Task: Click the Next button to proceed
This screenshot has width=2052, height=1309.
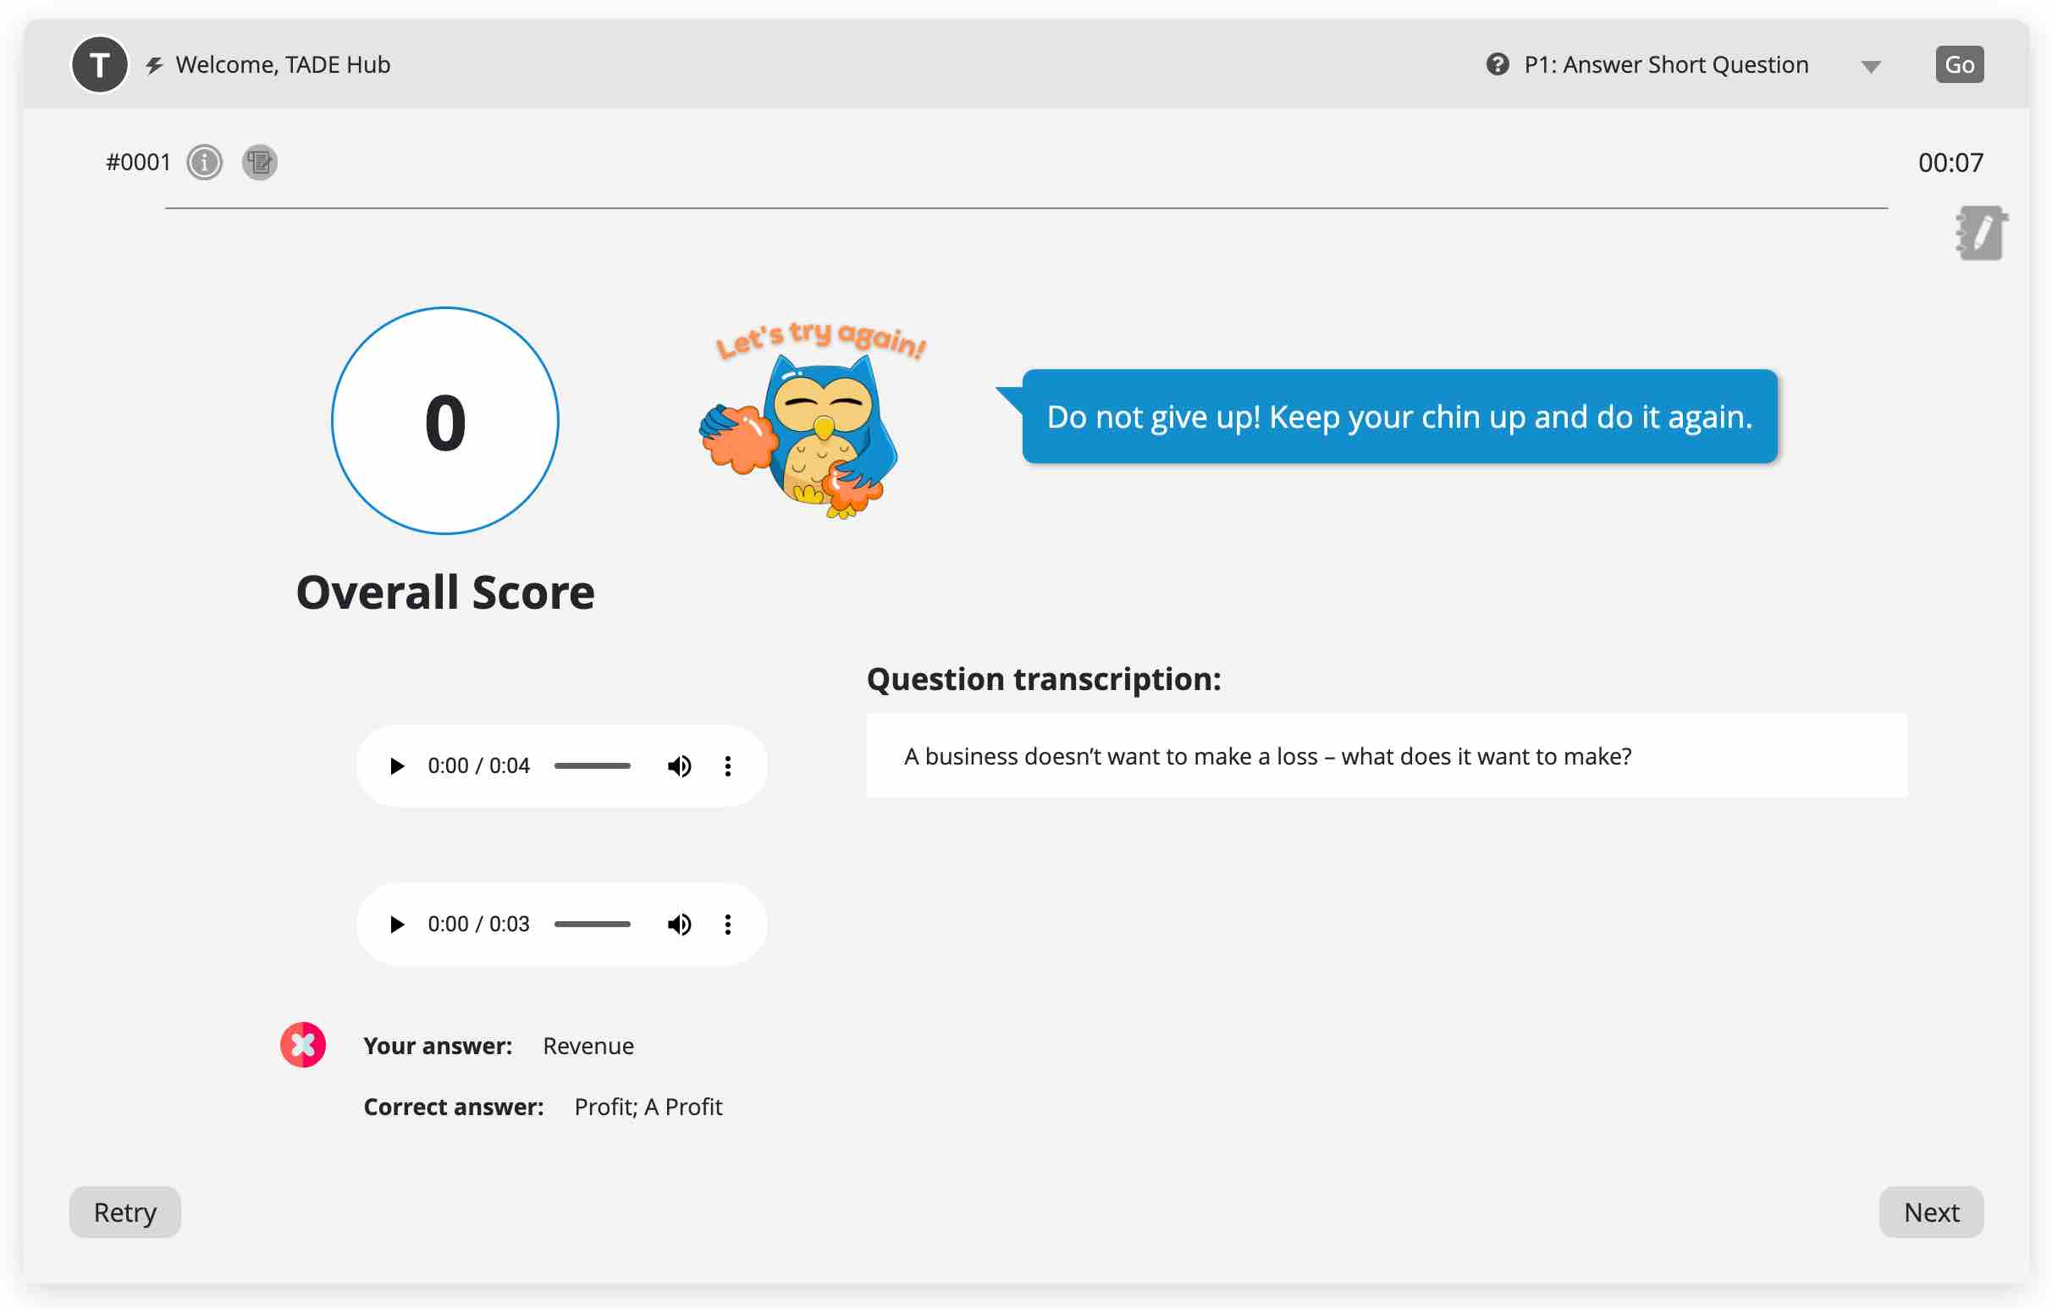Action: 1933,1212
